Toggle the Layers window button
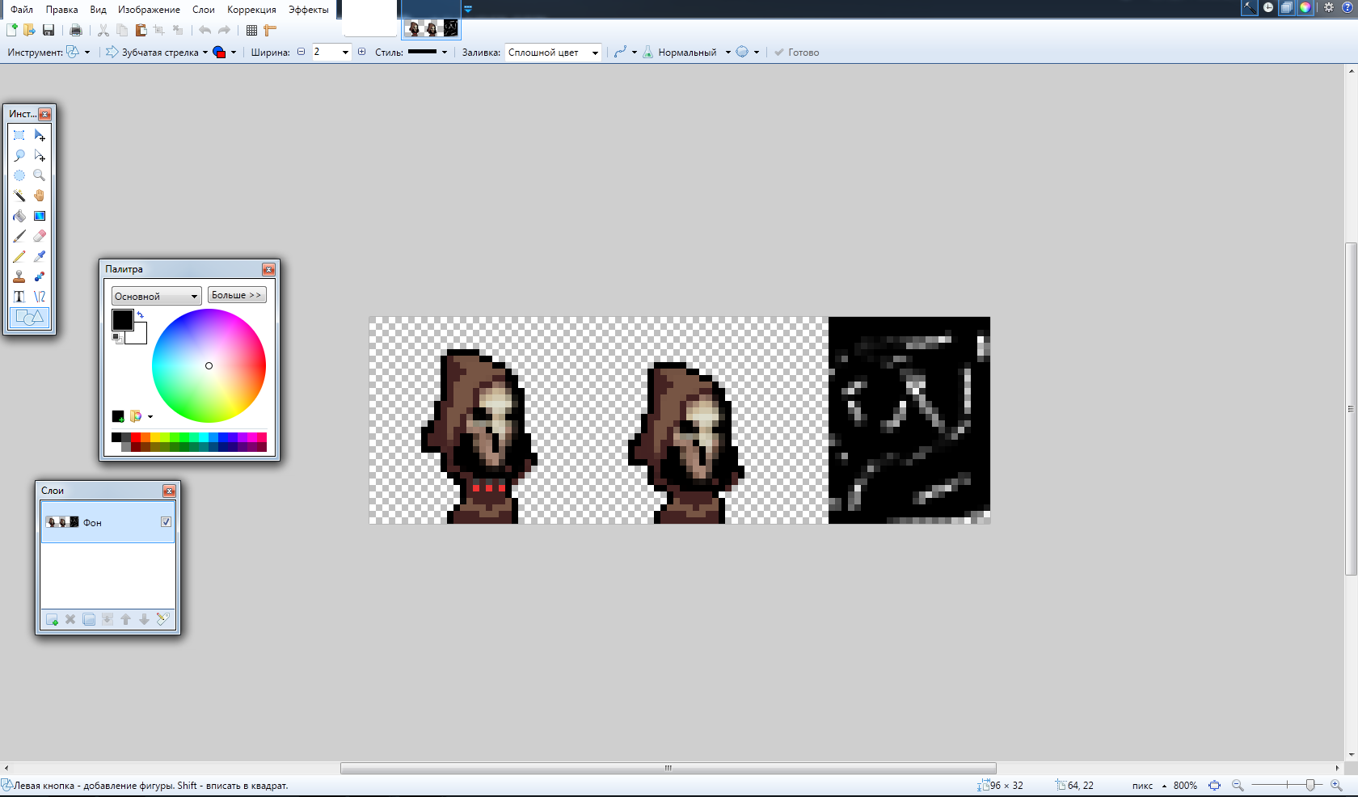Screen dimensions: 1358x797 pyautogui.click(x=1287, y=7)
